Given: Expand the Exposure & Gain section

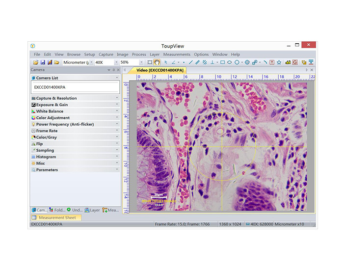Looking at the screenshot, I should pyautogui.click(x=75, y=105).
